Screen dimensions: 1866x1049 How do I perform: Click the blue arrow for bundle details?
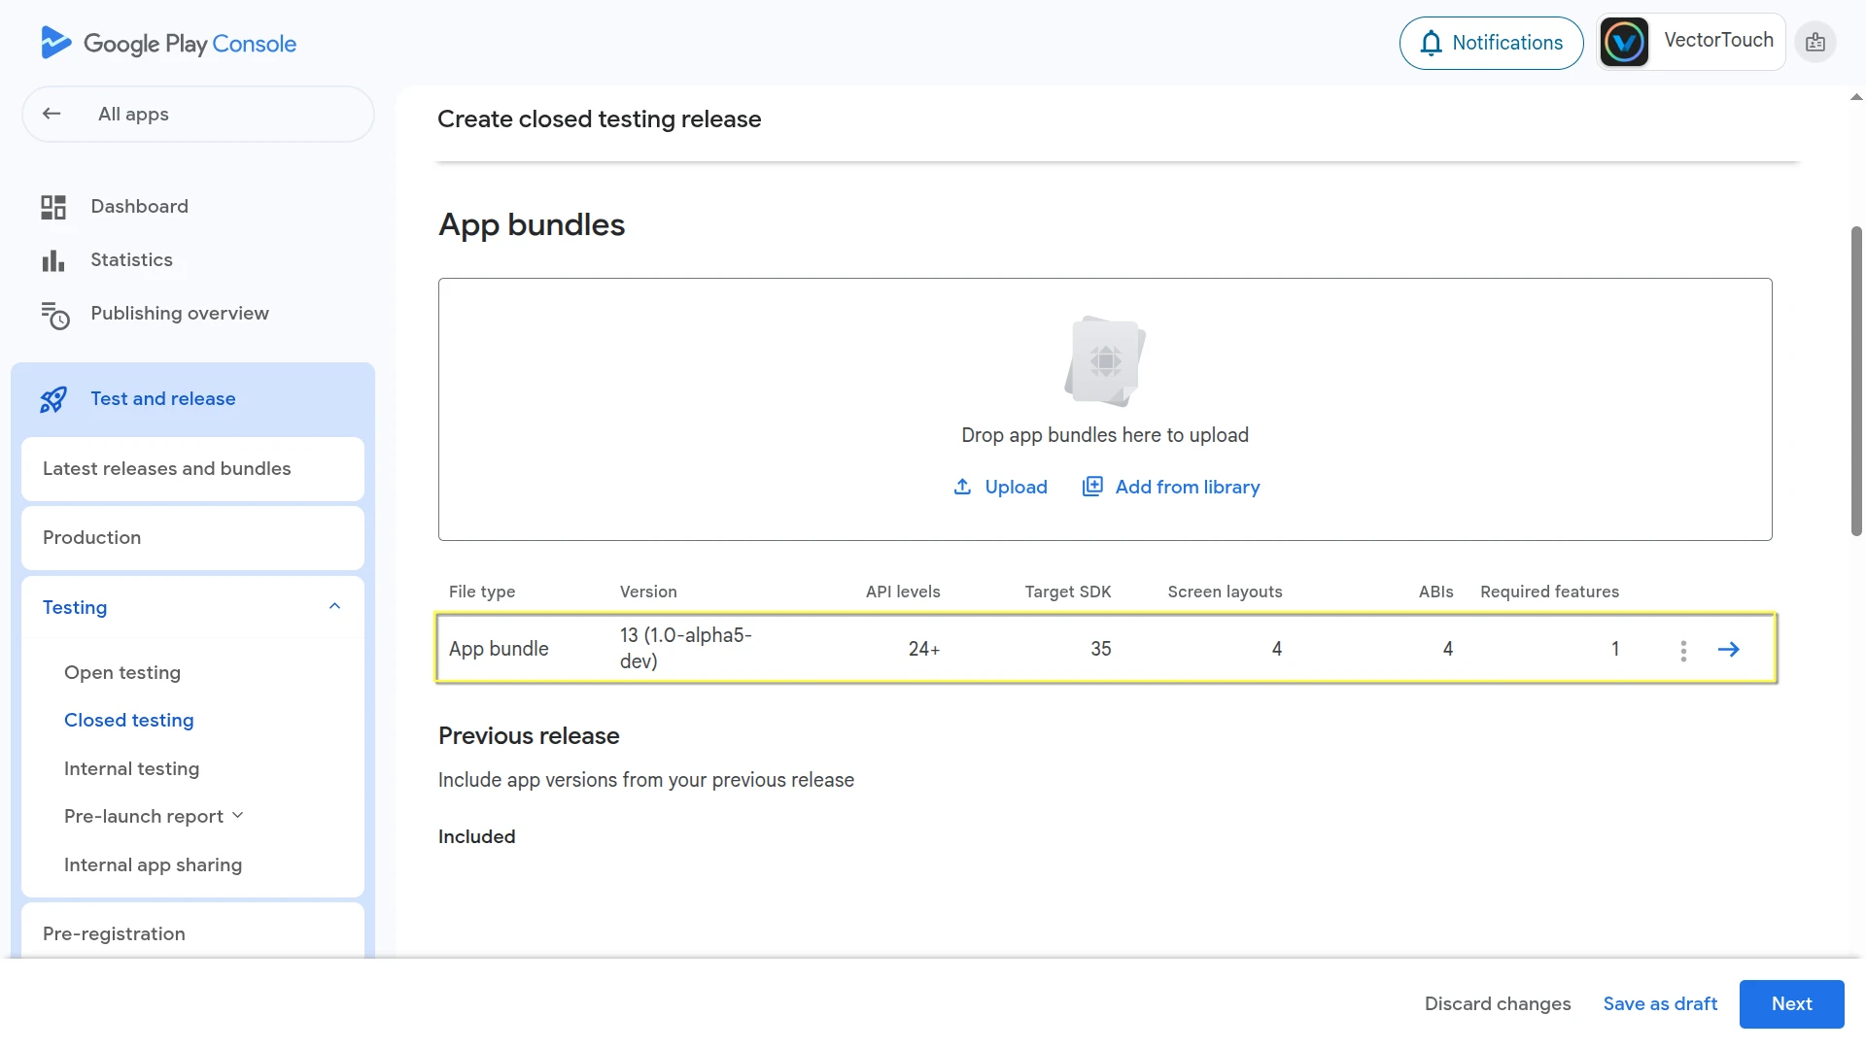point(1728,649)
